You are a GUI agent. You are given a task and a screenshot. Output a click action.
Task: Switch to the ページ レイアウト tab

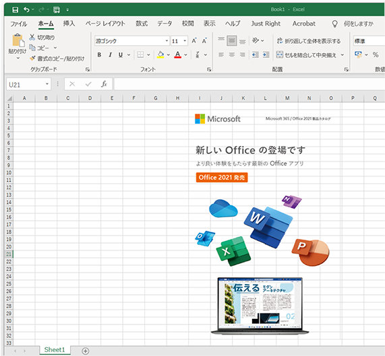(x=105, y=24)
